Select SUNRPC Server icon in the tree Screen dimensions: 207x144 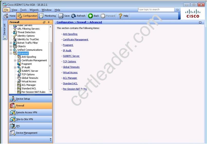point(19,71)
